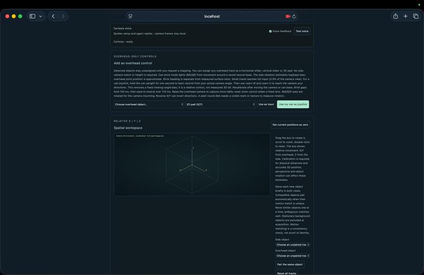Click the 'Spatial workspace' heading

128,128
